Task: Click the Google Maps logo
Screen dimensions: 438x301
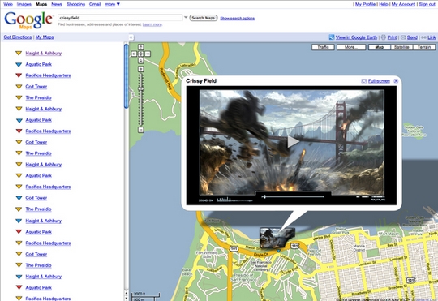Action: pos(28,20)
